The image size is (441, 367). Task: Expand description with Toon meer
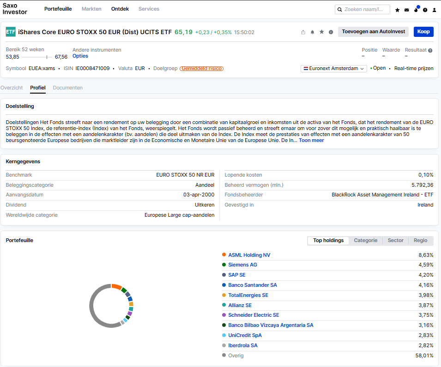311,141
